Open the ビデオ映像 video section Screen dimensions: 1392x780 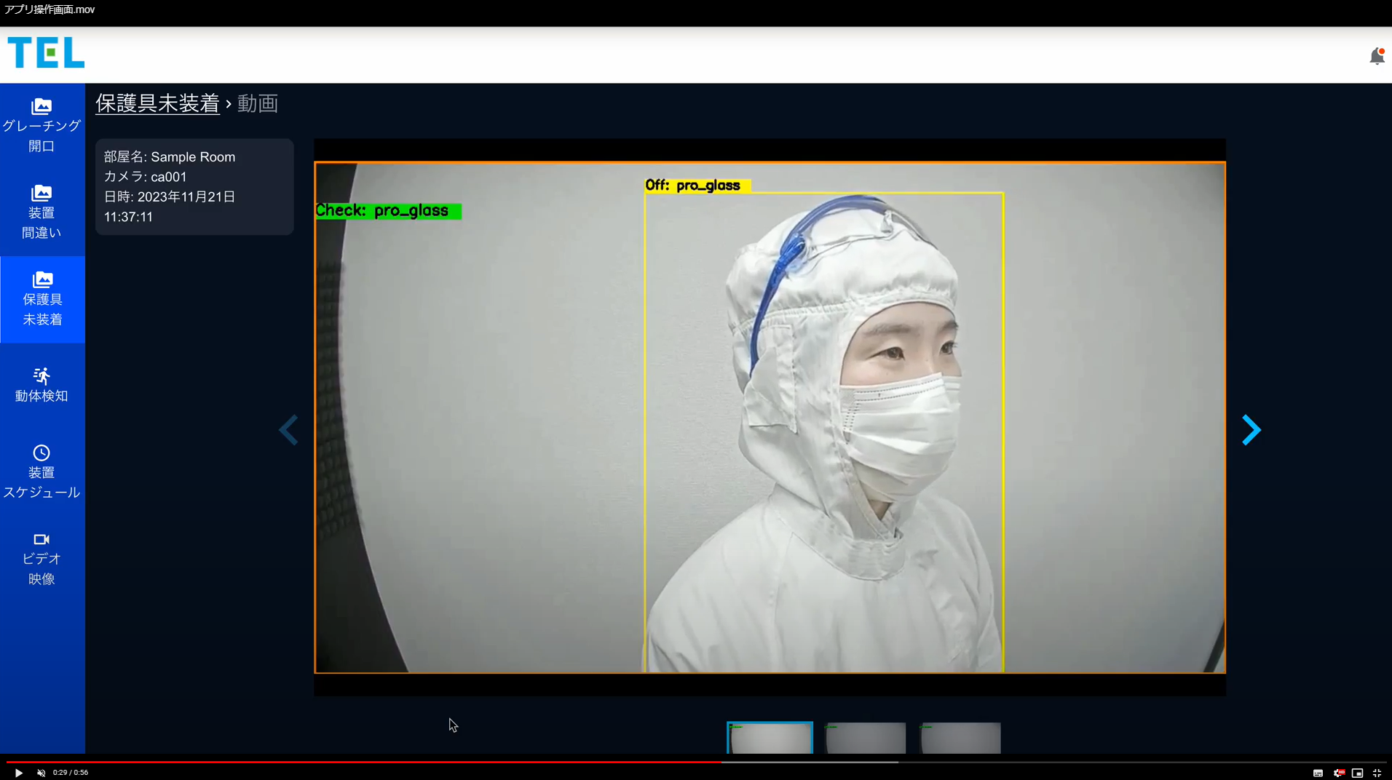[x=41, y=559]
